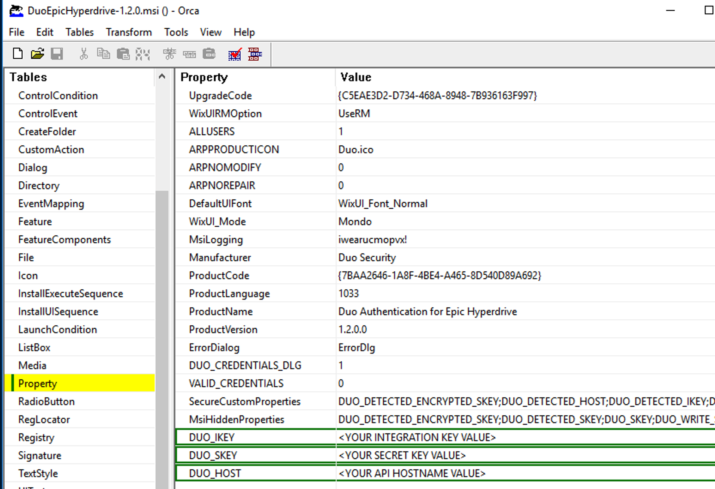715x489 pixels.
Task: Click the Orca app icon in title bar
Action: pyautogui.click(x=16, y=11)
